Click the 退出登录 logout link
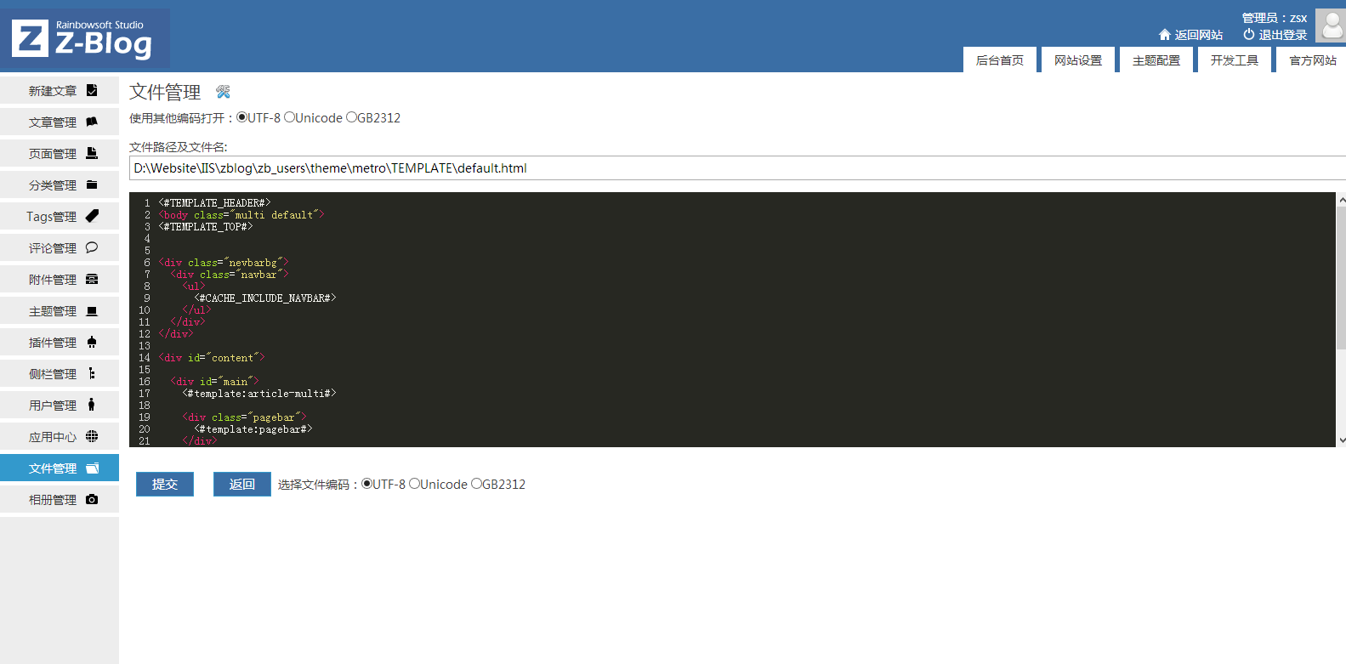The height and width of the screenshot is (664, 1346). click(x=1283, y=35)
